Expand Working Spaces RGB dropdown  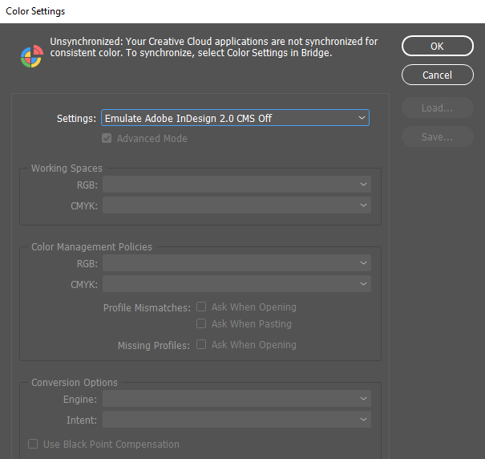coord(236,185)
